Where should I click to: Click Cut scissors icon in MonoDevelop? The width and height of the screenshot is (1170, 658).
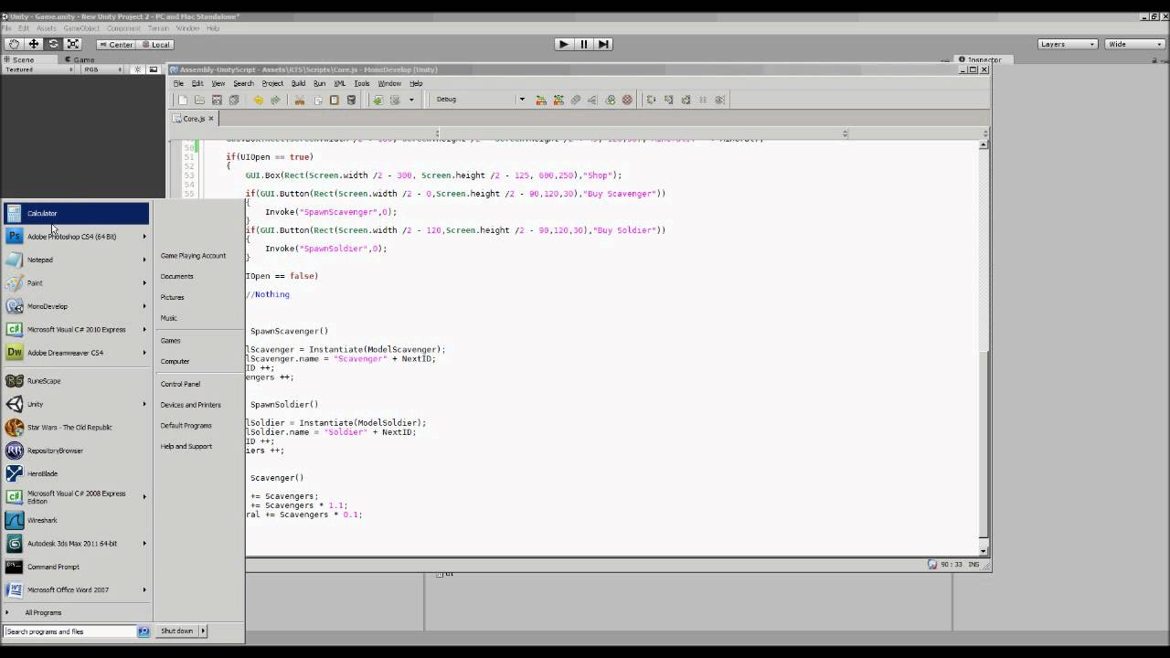(x=299, y=100)
